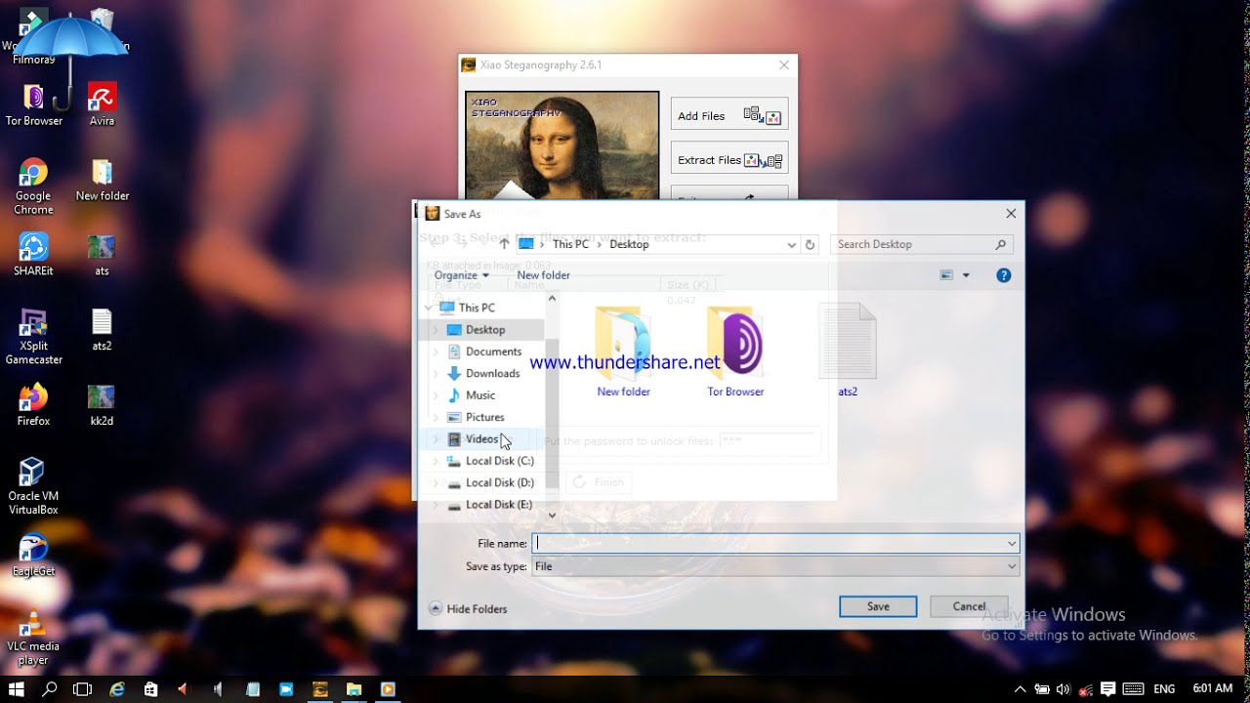This screenshot has width=1250, height=703.
Task: Open the Save as type dropdown
Action: [x=1012, y=566]
